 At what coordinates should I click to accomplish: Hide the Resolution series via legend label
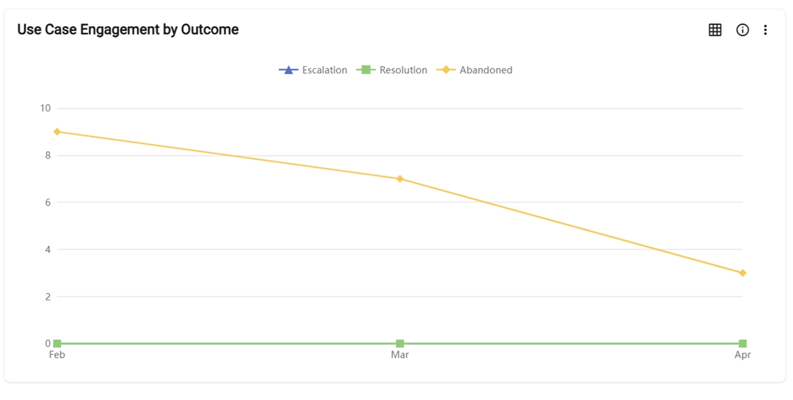click(x=403, y=71)
